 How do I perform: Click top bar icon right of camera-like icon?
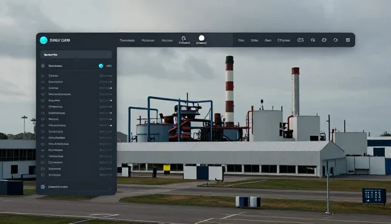tap(313, 40)
